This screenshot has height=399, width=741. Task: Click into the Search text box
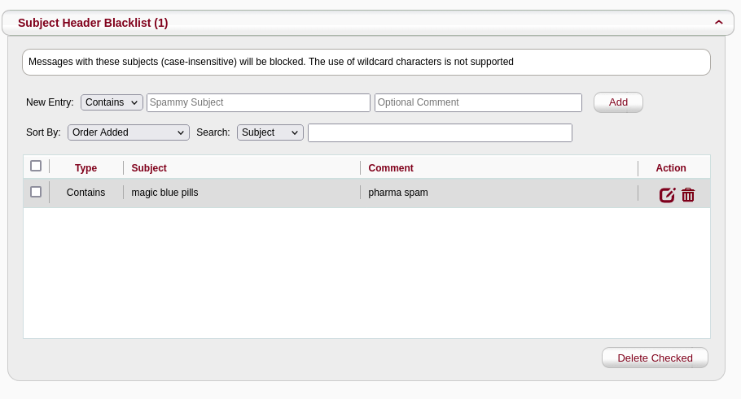[x=440, y=132]
